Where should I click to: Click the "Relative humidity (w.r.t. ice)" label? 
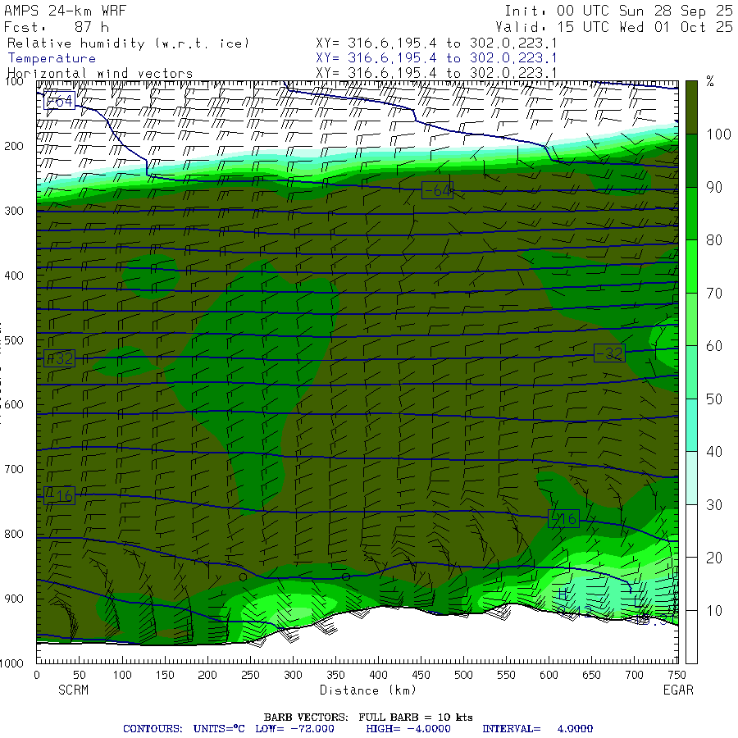[128, 43]
